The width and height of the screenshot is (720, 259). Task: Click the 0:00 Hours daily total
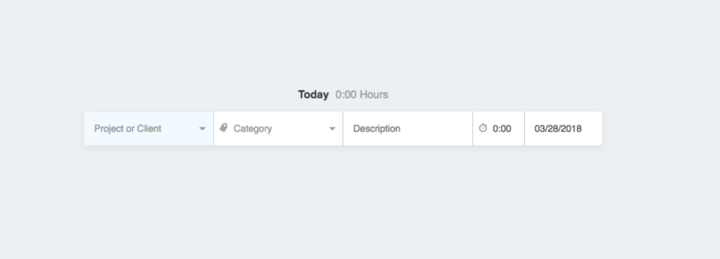pyautogui.click(x=362, y=94)
